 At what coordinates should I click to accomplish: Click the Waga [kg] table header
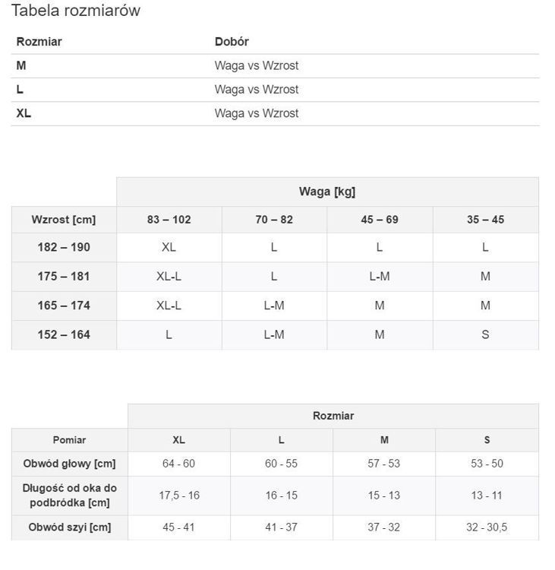pyautogui.click(x=327, y=192)
